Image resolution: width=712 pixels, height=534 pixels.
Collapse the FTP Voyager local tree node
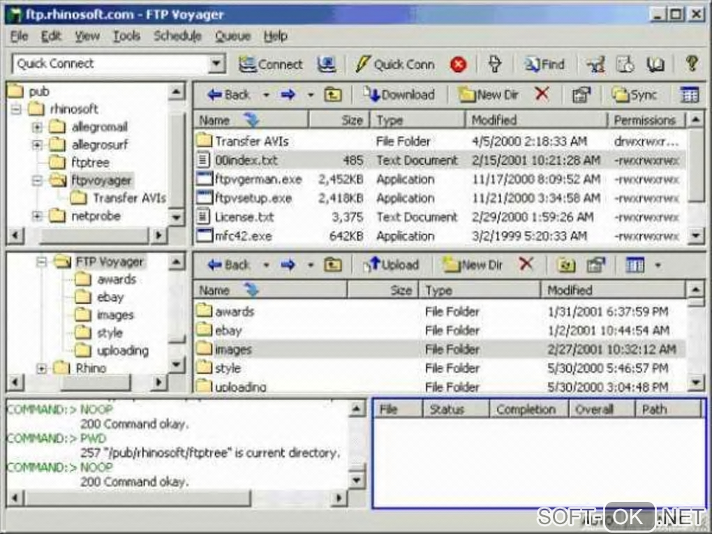tap(41, 262)
